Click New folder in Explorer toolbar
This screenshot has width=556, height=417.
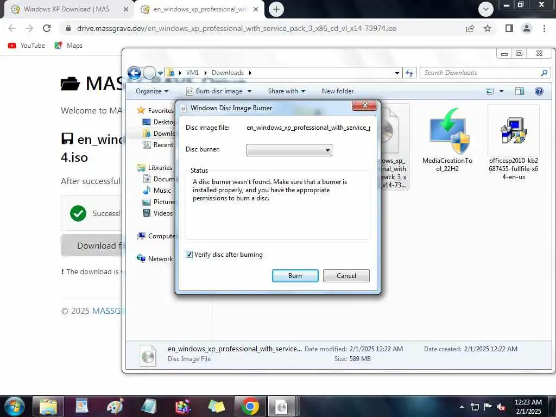tap(338, 91)
